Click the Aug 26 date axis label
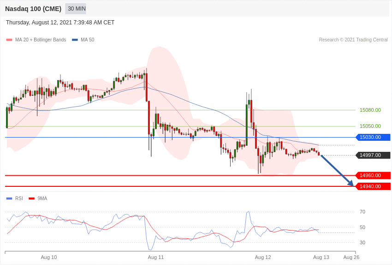The width and height of the screenshot is (392, 265). click(x=351, y=257)
